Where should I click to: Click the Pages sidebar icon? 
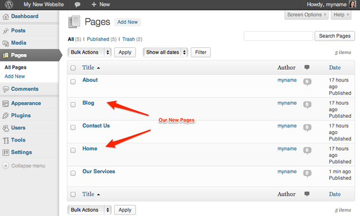coord(6,55)
